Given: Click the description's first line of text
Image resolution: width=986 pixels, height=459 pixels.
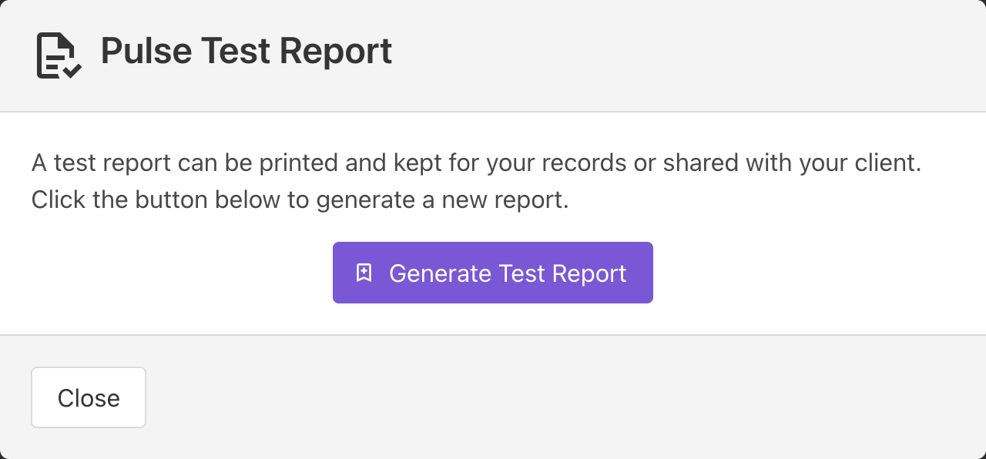Looking at the screenshot, I should [476, 164].
